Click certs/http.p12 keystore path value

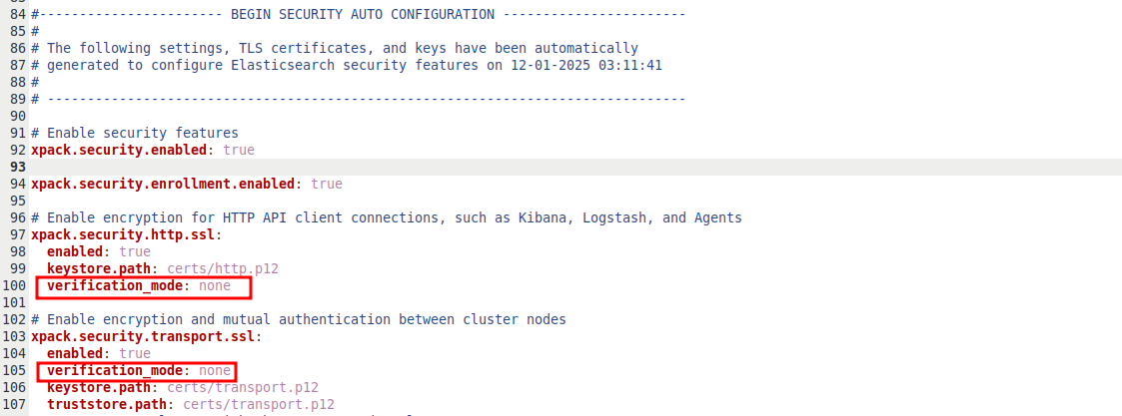[x=223, y=268]
